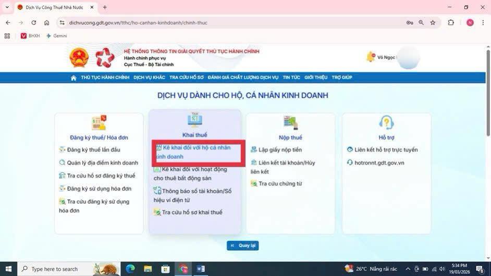
Task: Open browser home page icon
Action: 47,22
